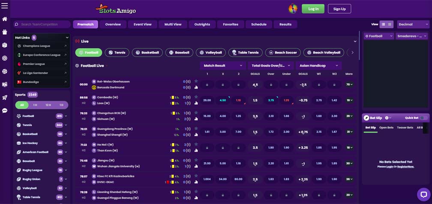This screenshot has height=204, width=432.
Task: Bet on 29.00 odds for Cambodia (W)
Action: (207, 101)
